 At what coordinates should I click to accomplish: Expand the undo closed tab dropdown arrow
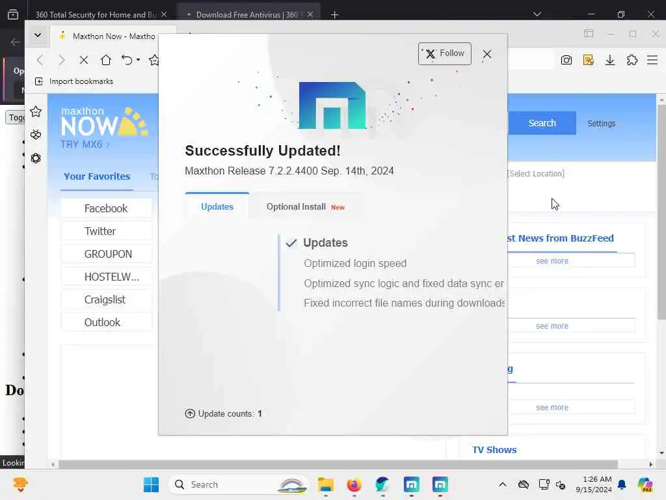click(138, 60)
